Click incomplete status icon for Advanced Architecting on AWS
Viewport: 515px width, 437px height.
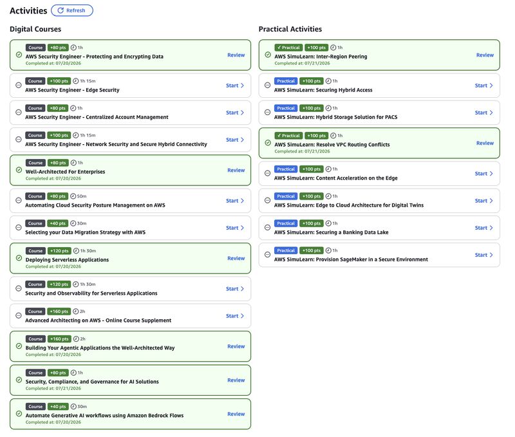(19, 315)
